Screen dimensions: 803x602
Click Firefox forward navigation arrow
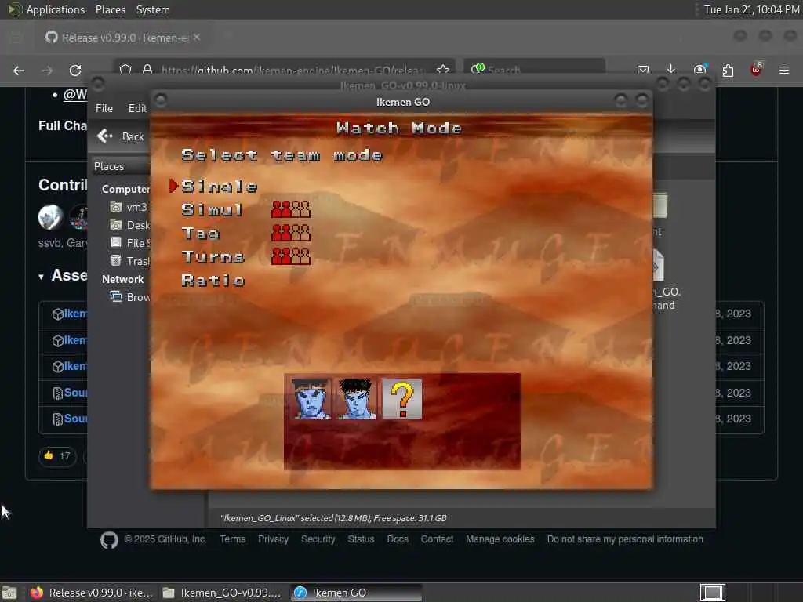pyautogui.click(x=47, y=71)
